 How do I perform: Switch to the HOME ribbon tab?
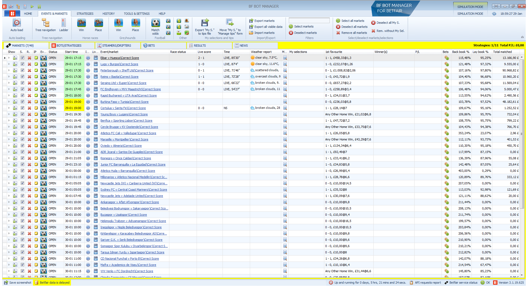[x=28, y=14]
